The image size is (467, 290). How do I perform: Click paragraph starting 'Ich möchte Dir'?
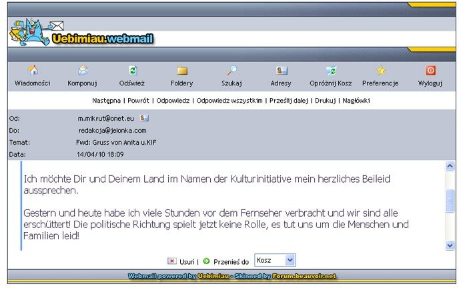coord(207,185)
